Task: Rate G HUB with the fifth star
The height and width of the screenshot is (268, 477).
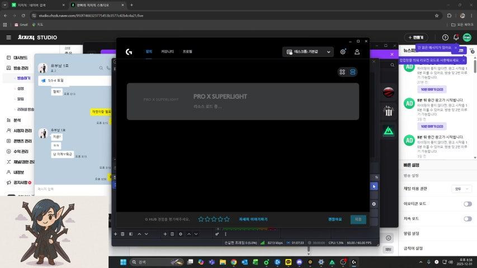Action: coord(227,219)
